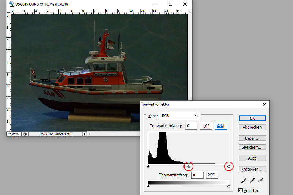This screenshot has width=293, height=195.
Task: Click the horizontal scrollbar left arrow
Action: click(90, 134)
